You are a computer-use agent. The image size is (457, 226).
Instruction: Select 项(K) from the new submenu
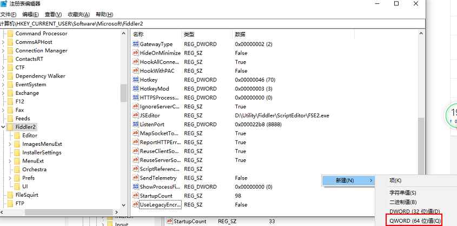click(395, 180)
